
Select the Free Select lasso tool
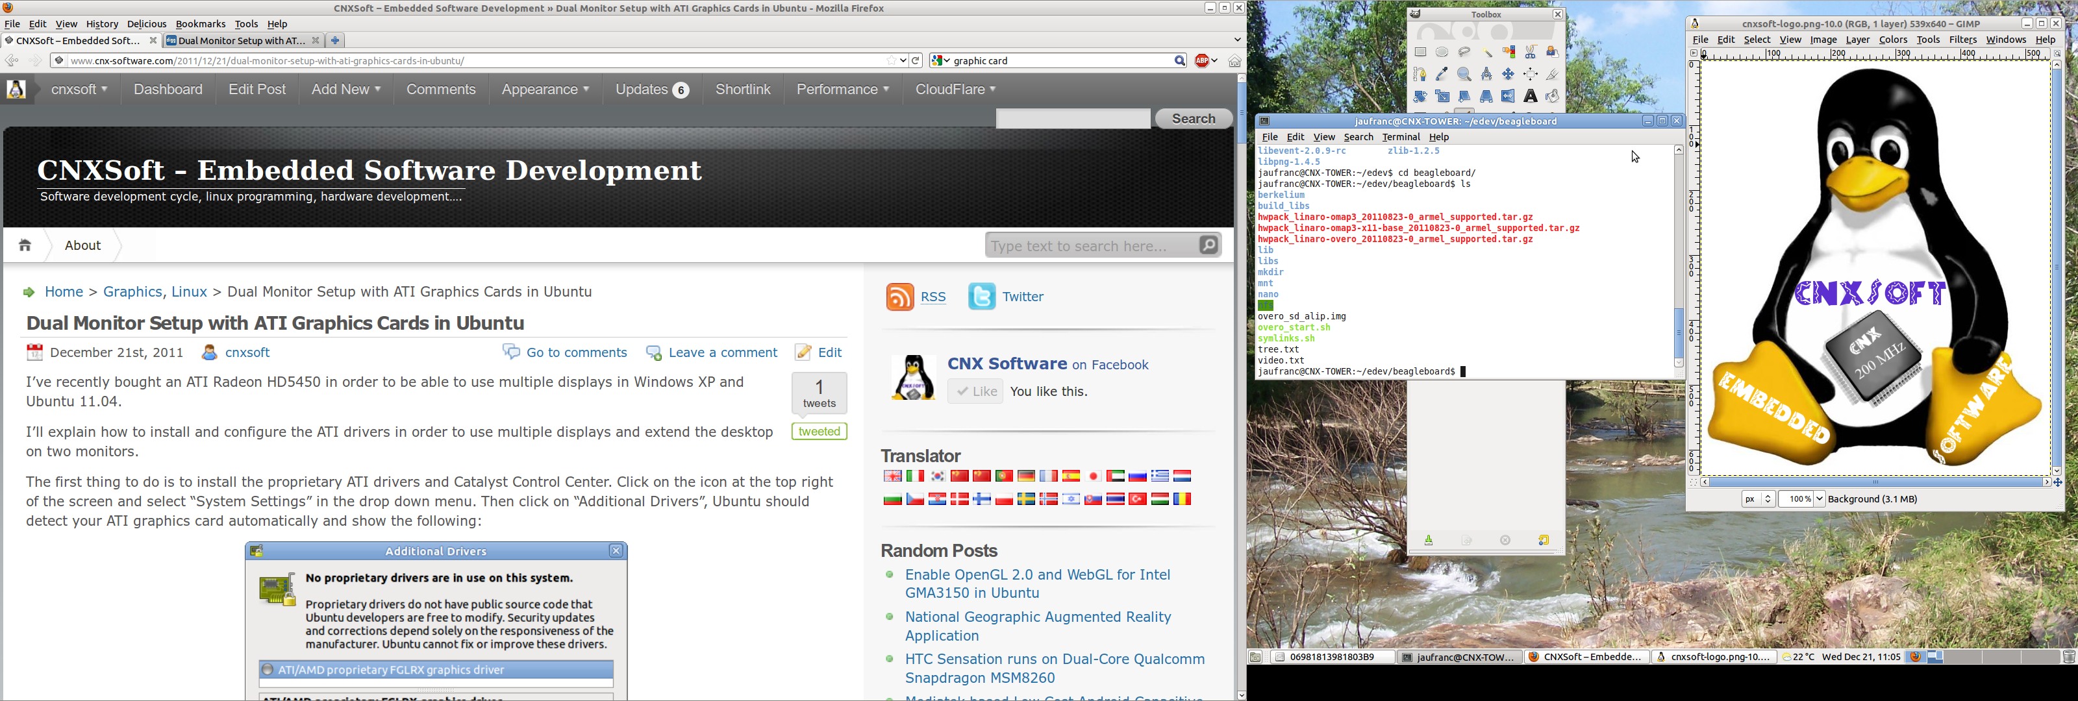[x=1464, y=53]
